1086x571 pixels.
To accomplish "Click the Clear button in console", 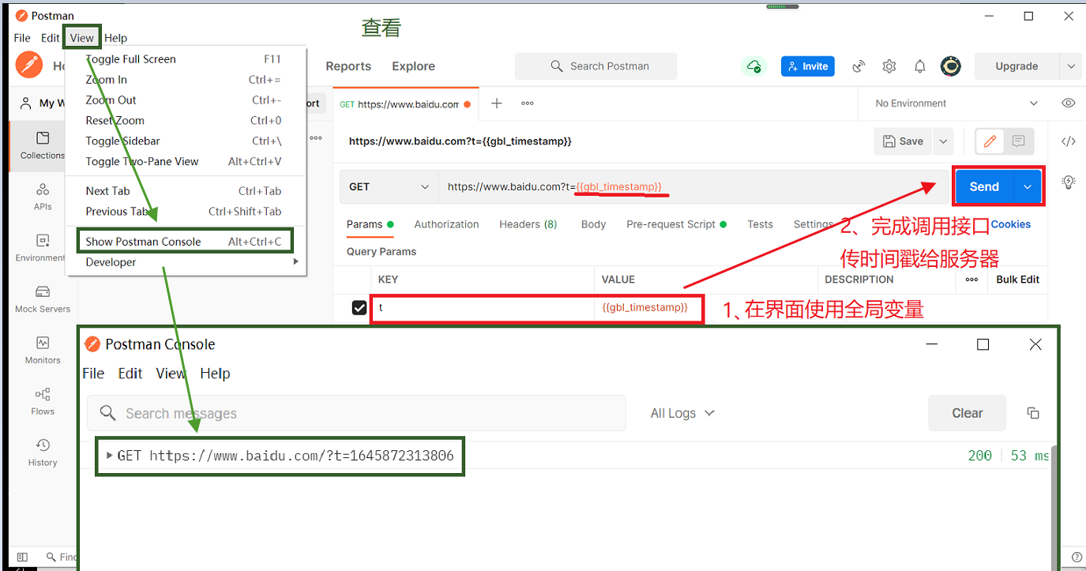I will 967,413.
